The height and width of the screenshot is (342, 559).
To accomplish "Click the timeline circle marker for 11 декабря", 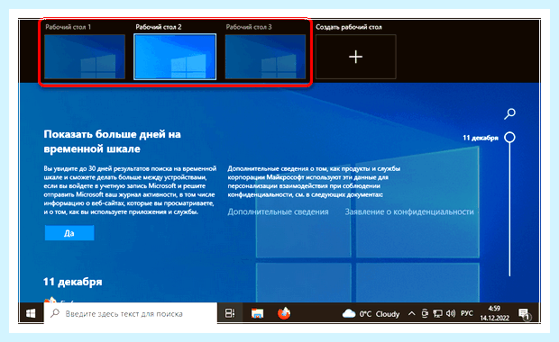I will [x=509, y=138].
